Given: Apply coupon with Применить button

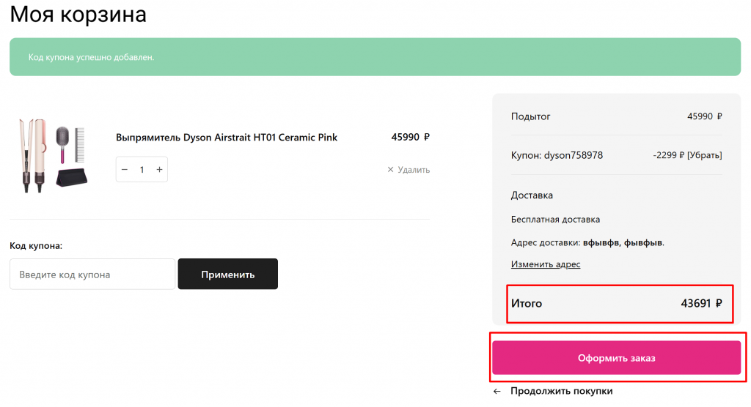Looking at the screenshot, I should tap(228, 274).
